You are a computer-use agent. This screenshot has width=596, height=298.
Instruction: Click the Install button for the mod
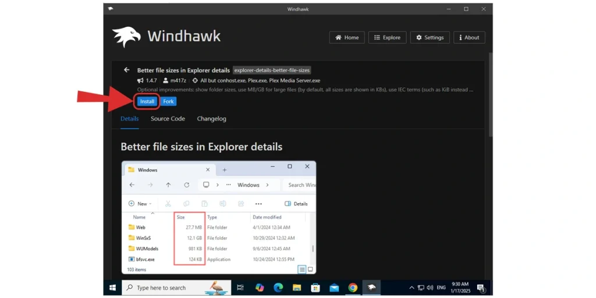pyautogui.click(x=147, y=101)
